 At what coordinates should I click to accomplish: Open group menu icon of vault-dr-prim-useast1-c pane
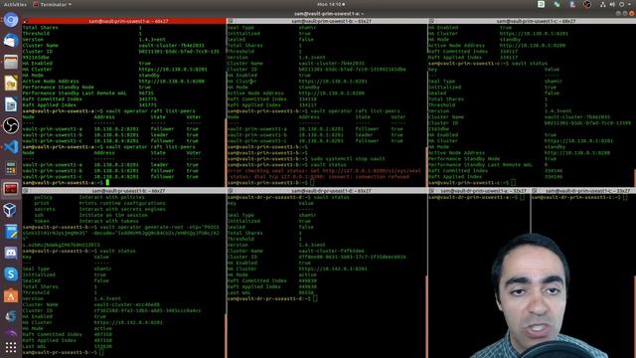click(535, 190)
